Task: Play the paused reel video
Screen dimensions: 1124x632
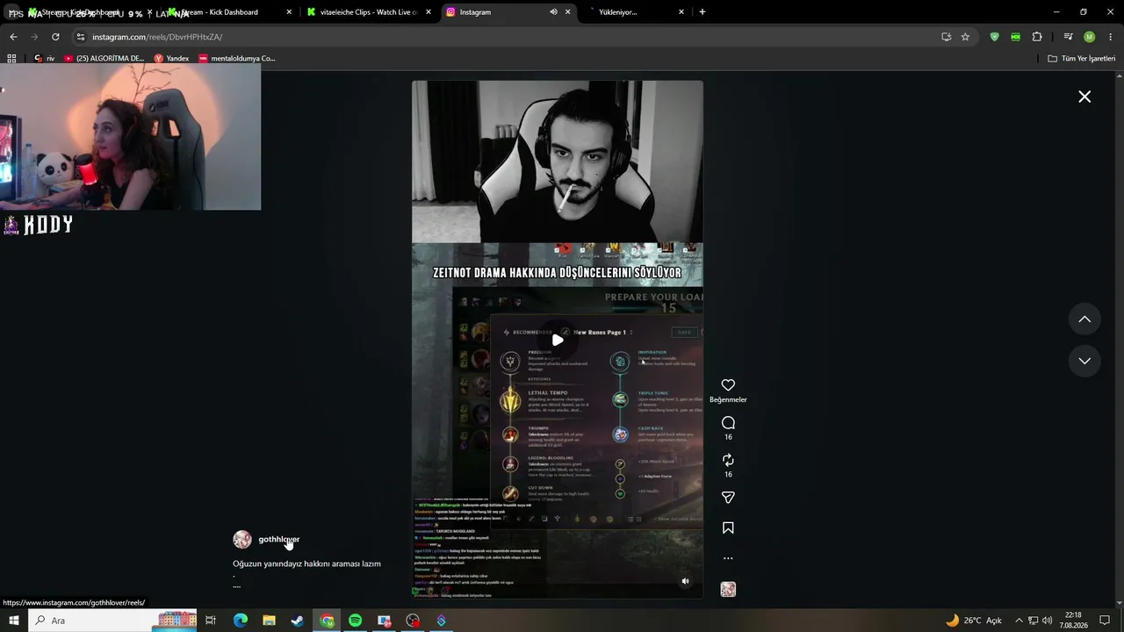Action: point(558,340)
